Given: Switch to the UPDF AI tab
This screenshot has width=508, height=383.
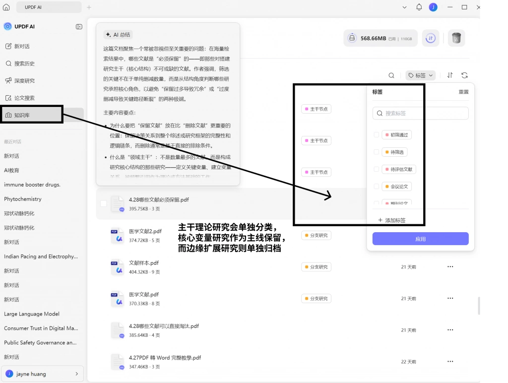Looking at the screenshot, I should click(49, 7).
